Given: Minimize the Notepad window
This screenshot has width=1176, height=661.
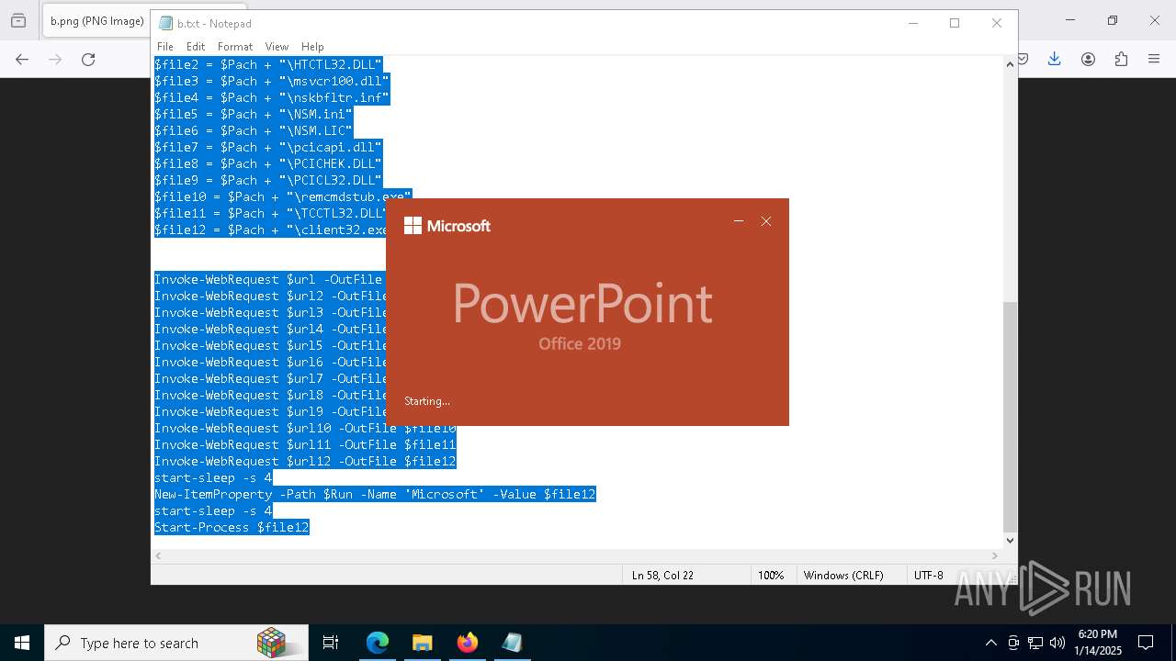Looking at the screenshot, I should (x=912, y=23).
